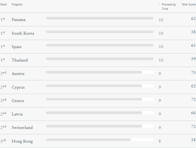The height and width of the screenshot is (148, 196).
Task: Sort by Program column header
Action: coord(17,4)
